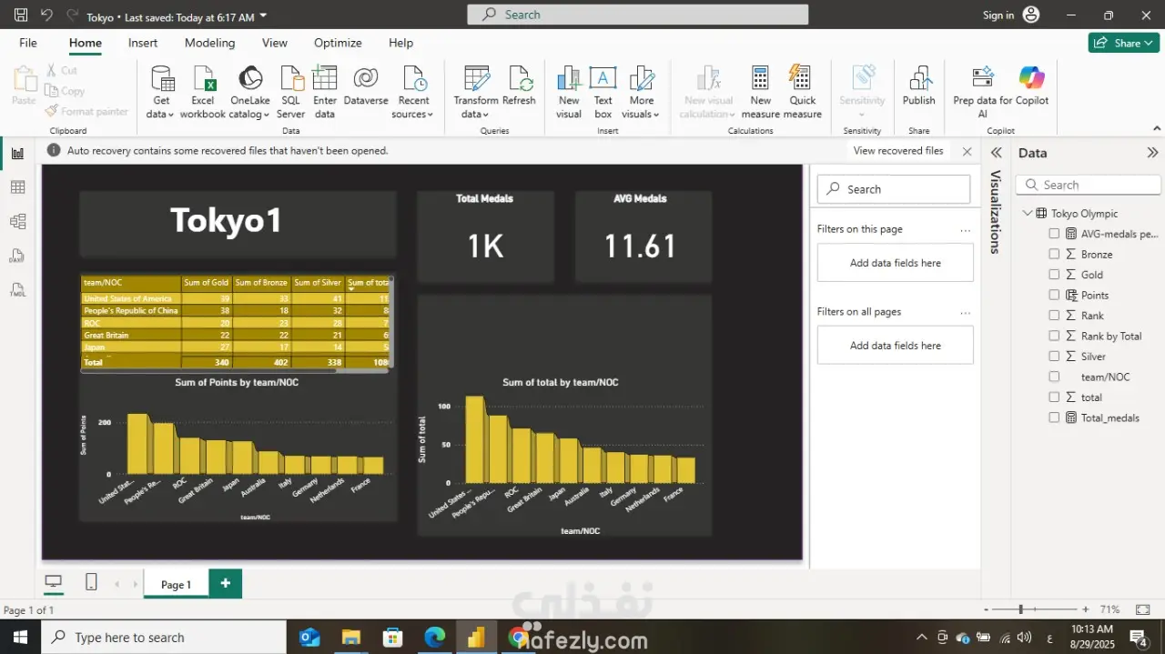Switch to Report view in sidebar
Screen dimensions: 1165x654
coord(17,153)
